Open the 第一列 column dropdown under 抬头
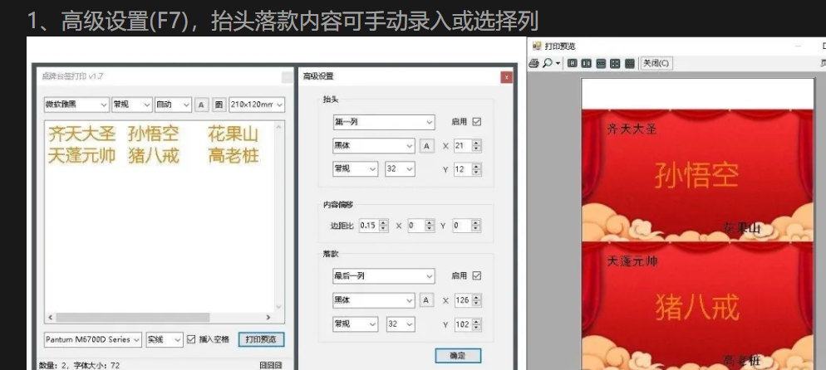The height and width of the screenshot is (370, 826). pos(384,122)
